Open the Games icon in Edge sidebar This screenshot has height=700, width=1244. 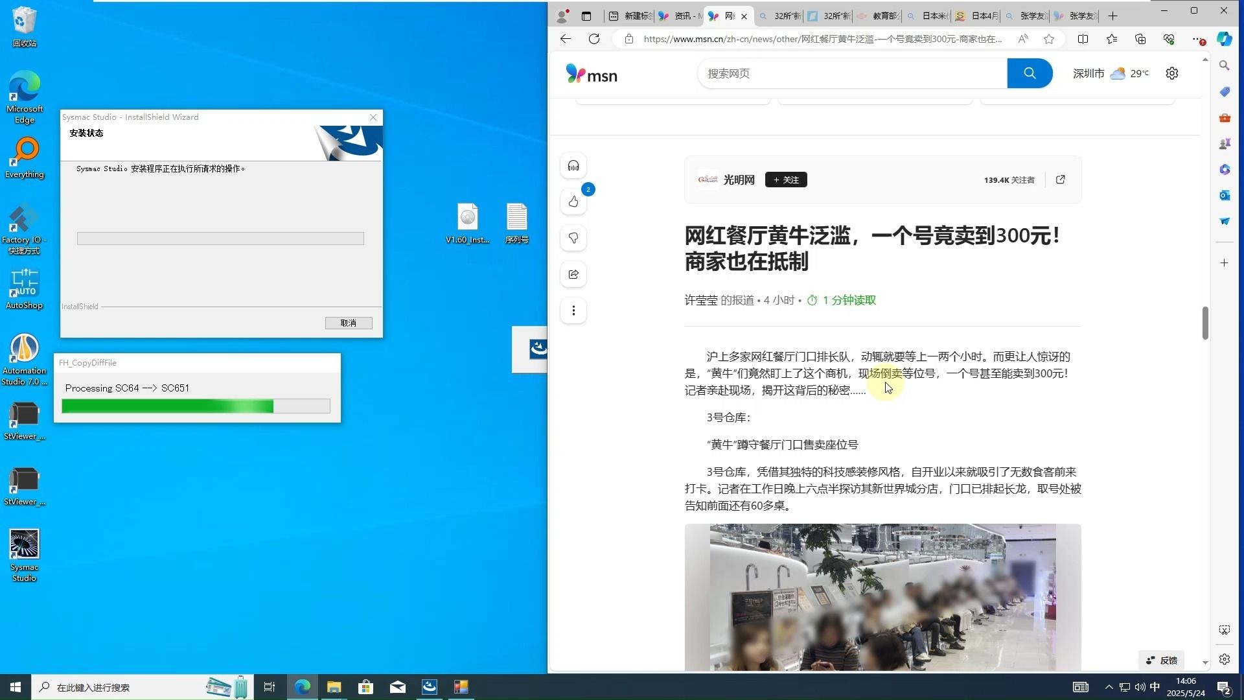(1225, 143)
